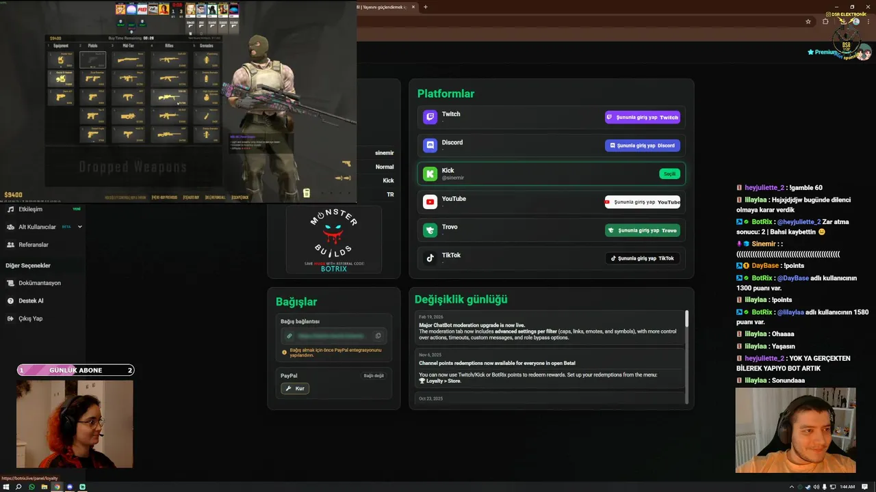Log in with the Trovo button
The width and height of the screenshot is (876, 492).
coord(642,230)
